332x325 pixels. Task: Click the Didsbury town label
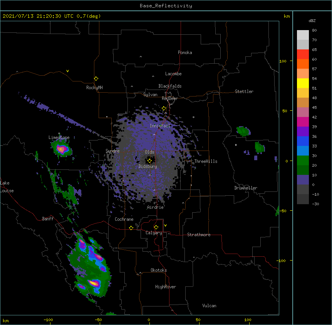[x=148, y=166]
